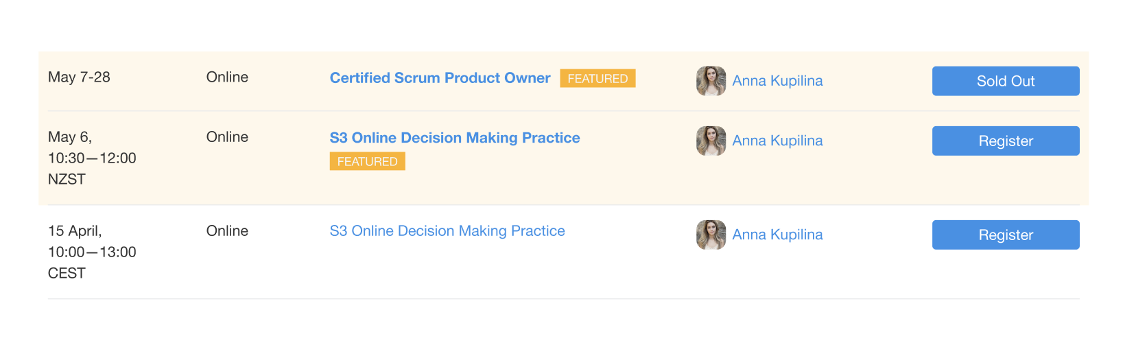Open Anna Kupilina name link in May 7-28 row
The image size is (1136, 358).
pyautogui.click(x=777, y=81)
